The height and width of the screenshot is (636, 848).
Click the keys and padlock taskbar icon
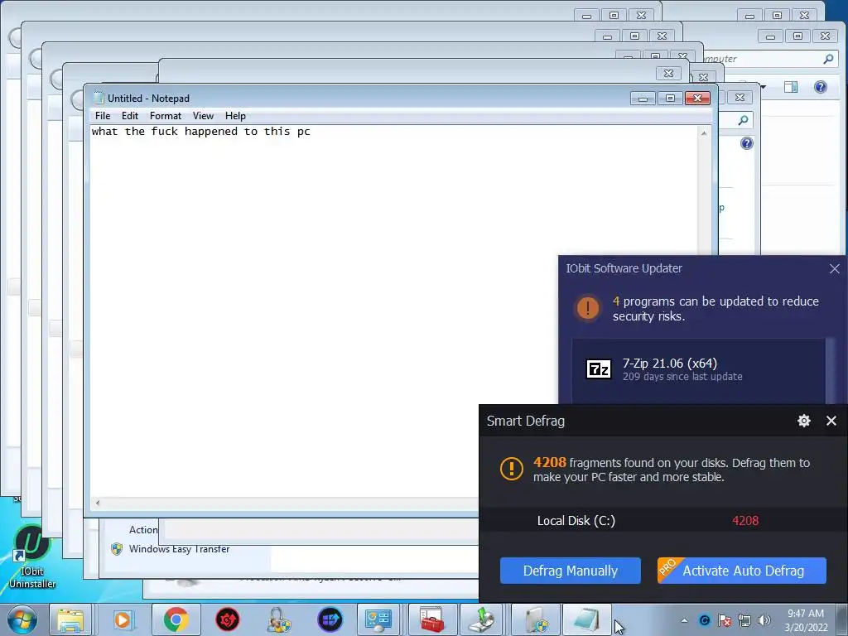click(278, 619)
